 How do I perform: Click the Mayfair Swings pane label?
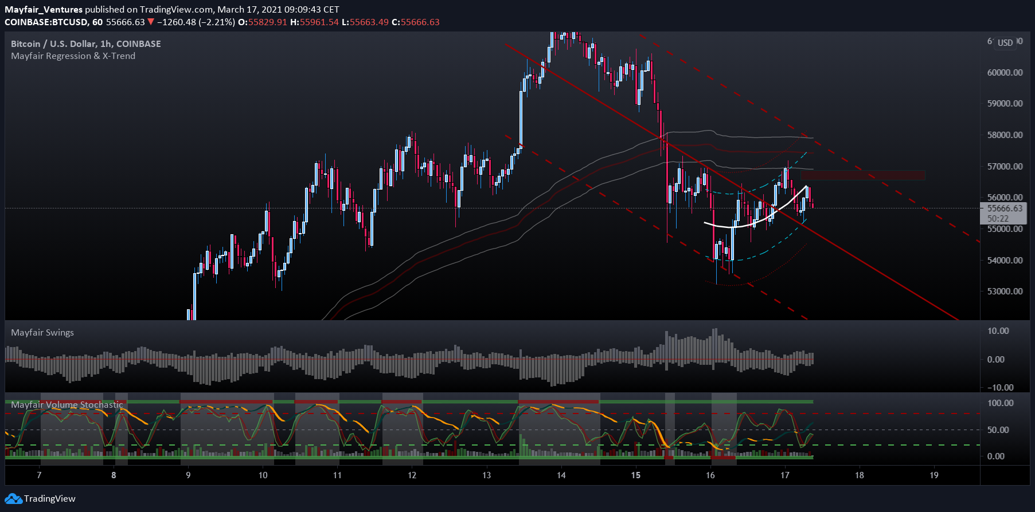pyautogui.click(x=42, y=333)
